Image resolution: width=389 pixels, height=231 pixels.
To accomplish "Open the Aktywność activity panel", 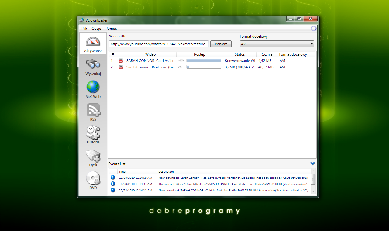I will pos(93,44).
